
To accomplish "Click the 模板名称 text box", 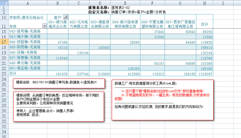I will click(x=59, y=83).
